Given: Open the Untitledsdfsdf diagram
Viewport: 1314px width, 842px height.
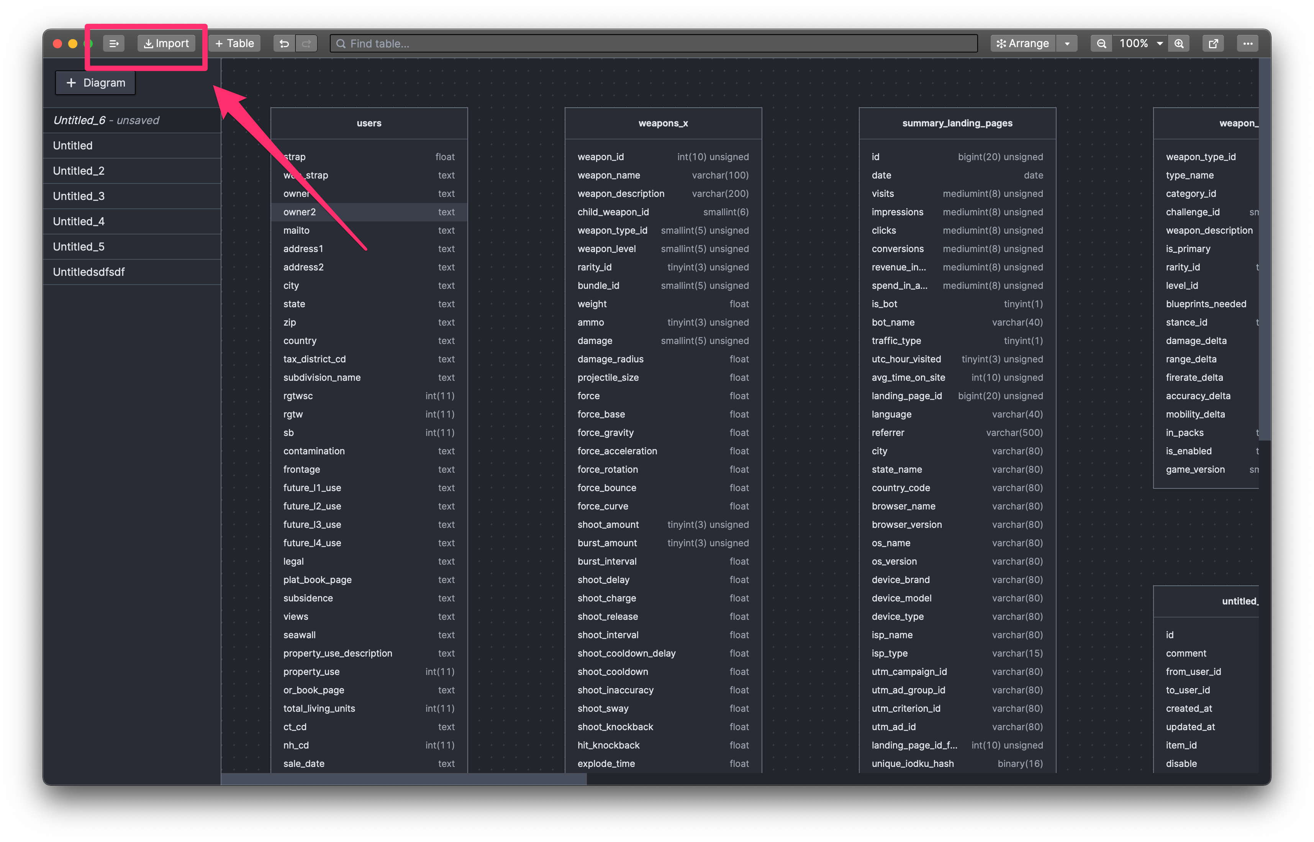Looking at the screenshot, I should point(89,272).
